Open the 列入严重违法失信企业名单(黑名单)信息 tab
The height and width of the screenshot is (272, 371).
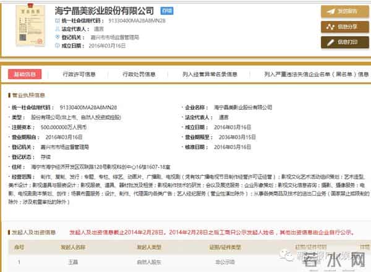pos(317,75)
